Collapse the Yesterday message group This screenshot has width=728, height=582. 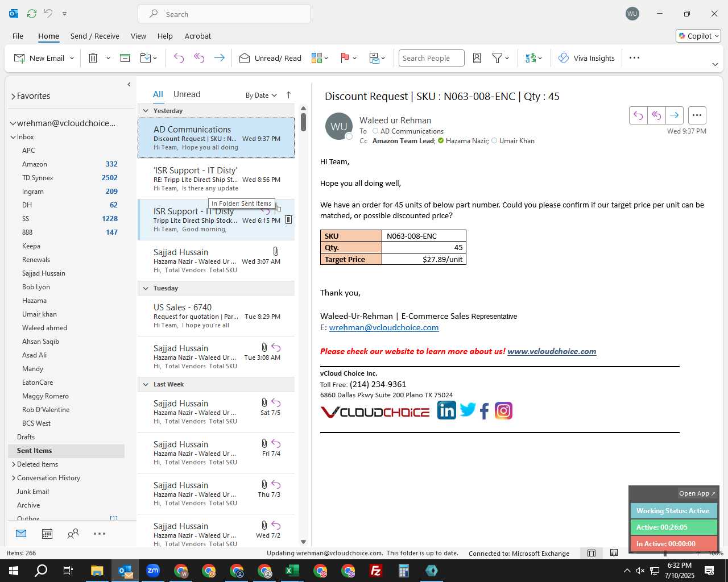click(146, 111)
